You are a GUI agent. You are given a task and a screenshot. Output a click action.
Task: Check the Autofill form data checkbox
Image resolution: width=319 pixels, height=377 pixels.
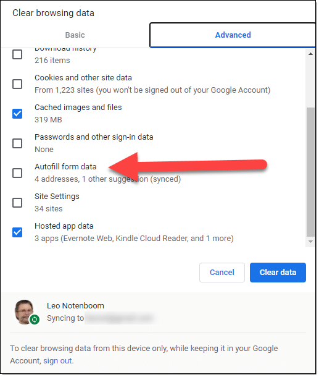tap(17, 173)
